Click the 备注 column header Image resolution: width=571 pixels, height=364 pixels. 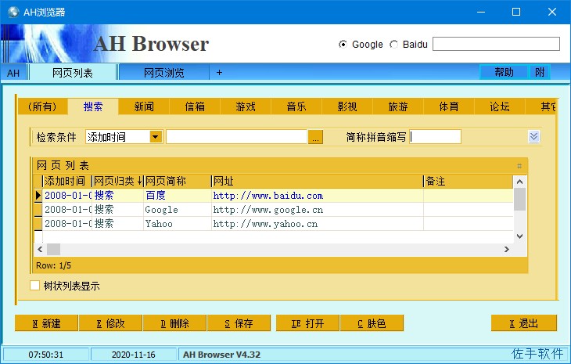click(468, 181)
